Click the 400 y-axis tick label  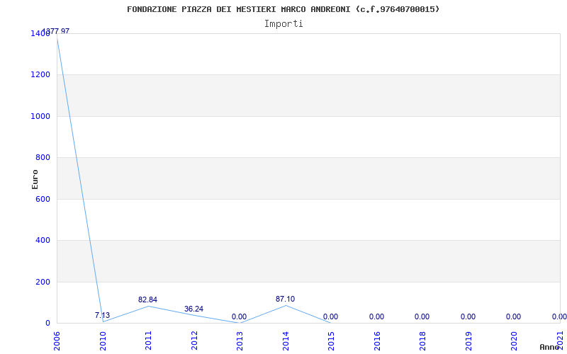[43, 240]
